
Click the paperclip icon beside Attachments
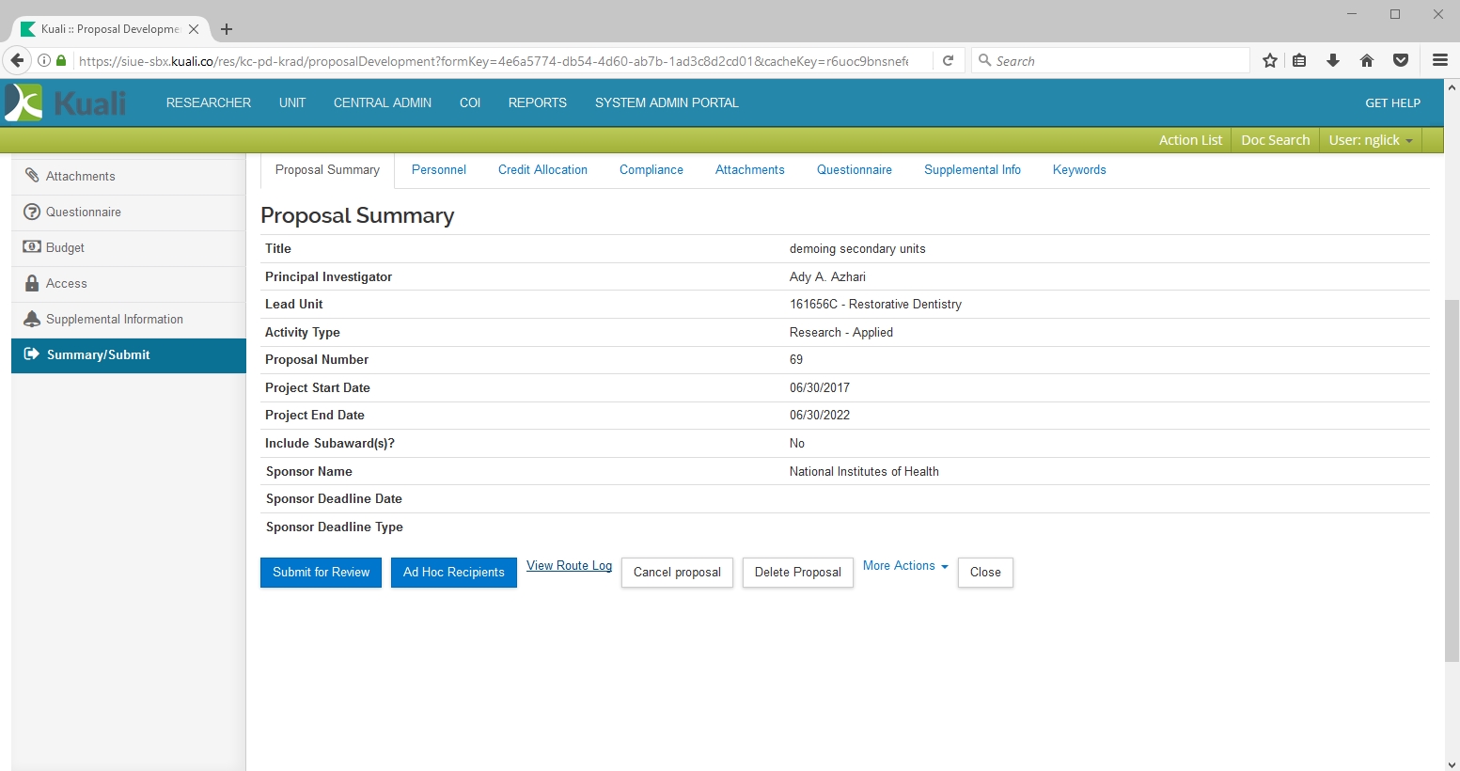[32, 176]
